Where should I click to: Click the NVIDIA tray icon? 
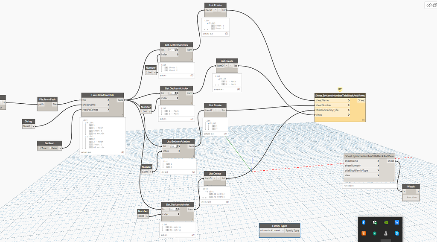coord(386,222)
